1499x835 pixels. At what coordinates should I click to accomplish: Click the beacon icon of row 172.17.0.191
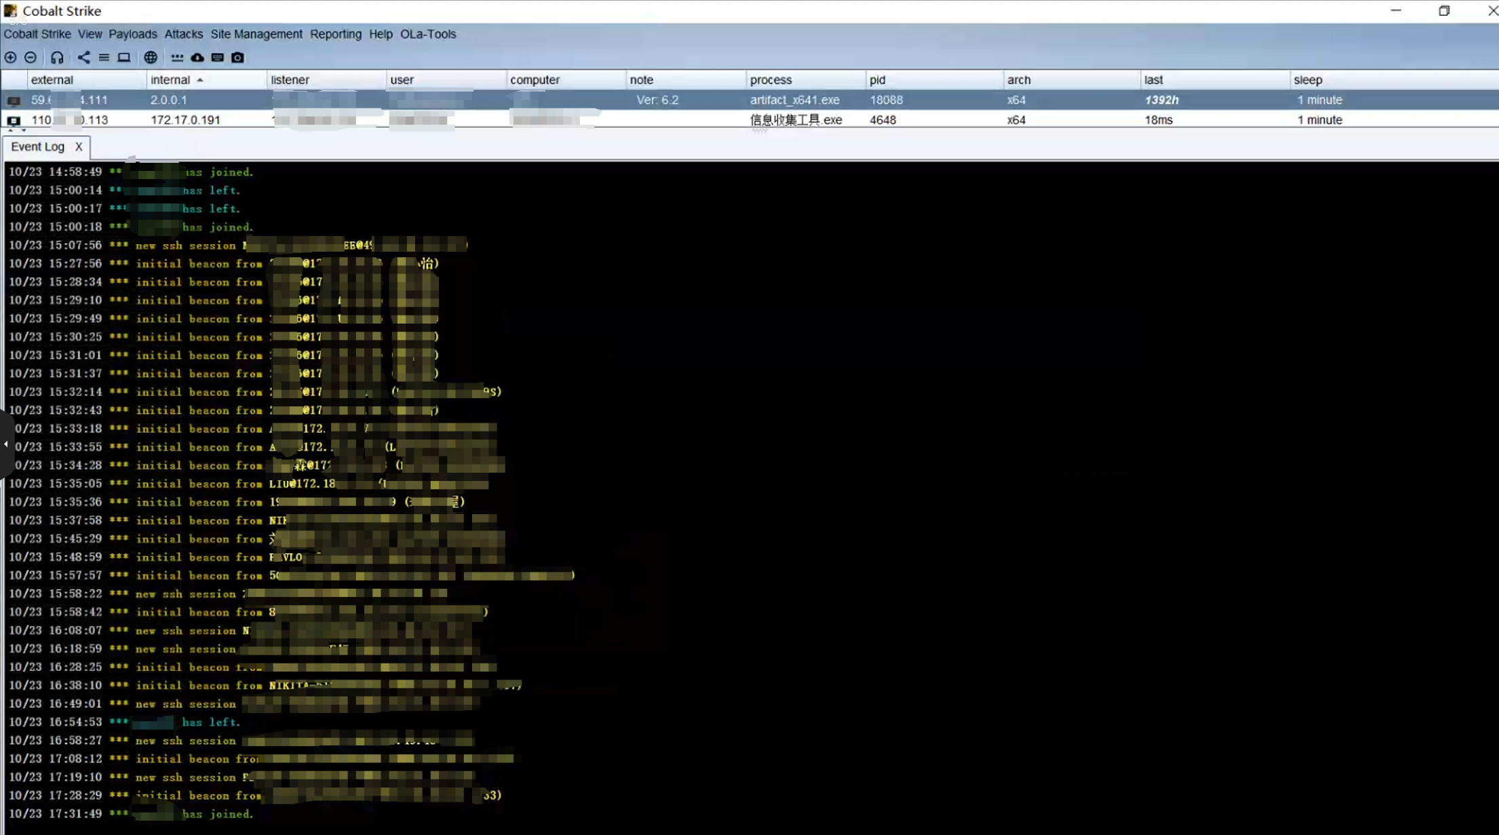[x=14, y=121]
